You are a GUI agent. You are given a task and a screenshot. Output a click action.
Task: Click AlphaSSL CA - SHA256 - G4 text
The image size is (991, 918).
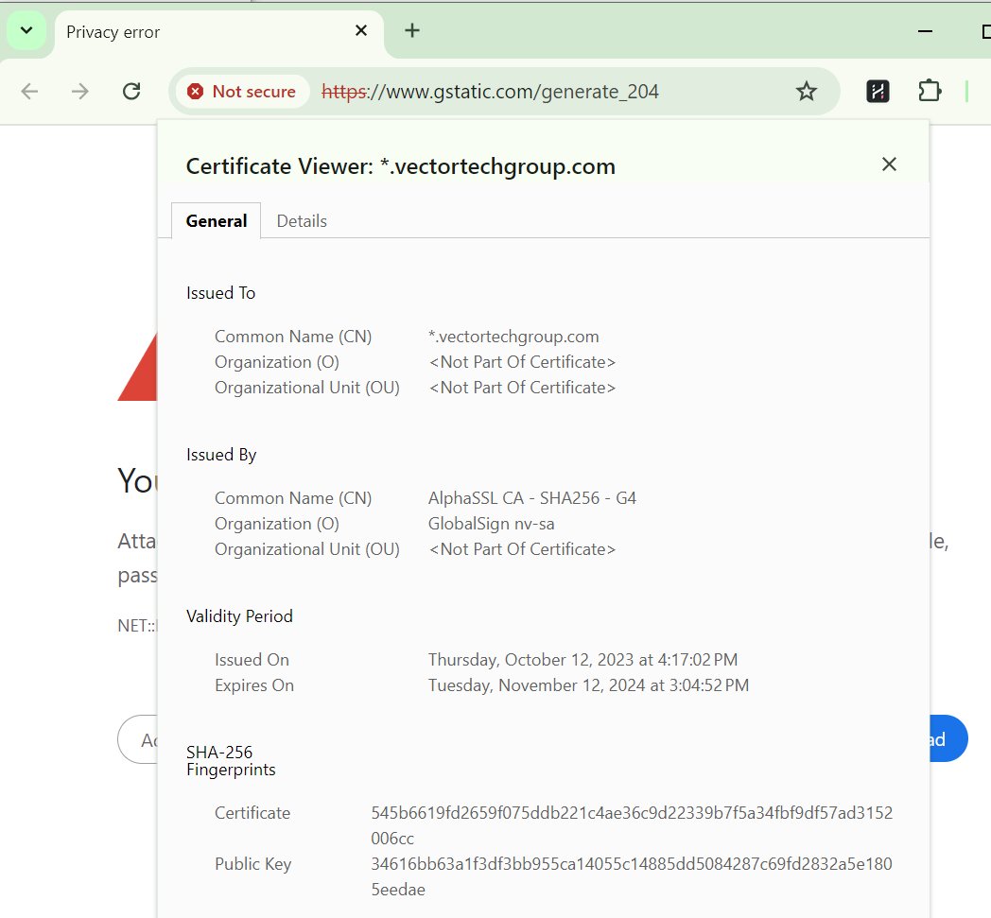coord(532,498)
